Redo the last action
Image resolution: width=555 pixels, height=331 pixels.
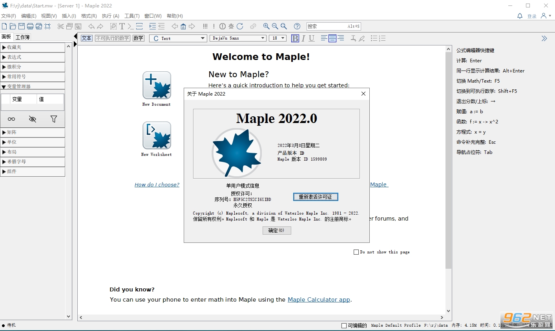(x=100, y=26)
